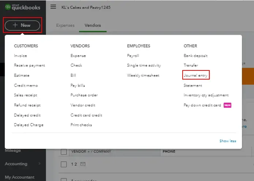Check the box for vendor 1 2
254x181 pixels.
coord(64,164)
